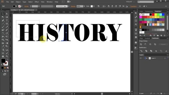Select the Column Graph tool

point(7,50)
